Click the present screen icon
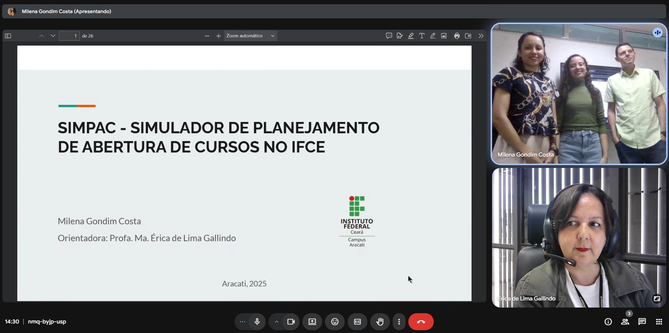 click(x=312, y=322)
